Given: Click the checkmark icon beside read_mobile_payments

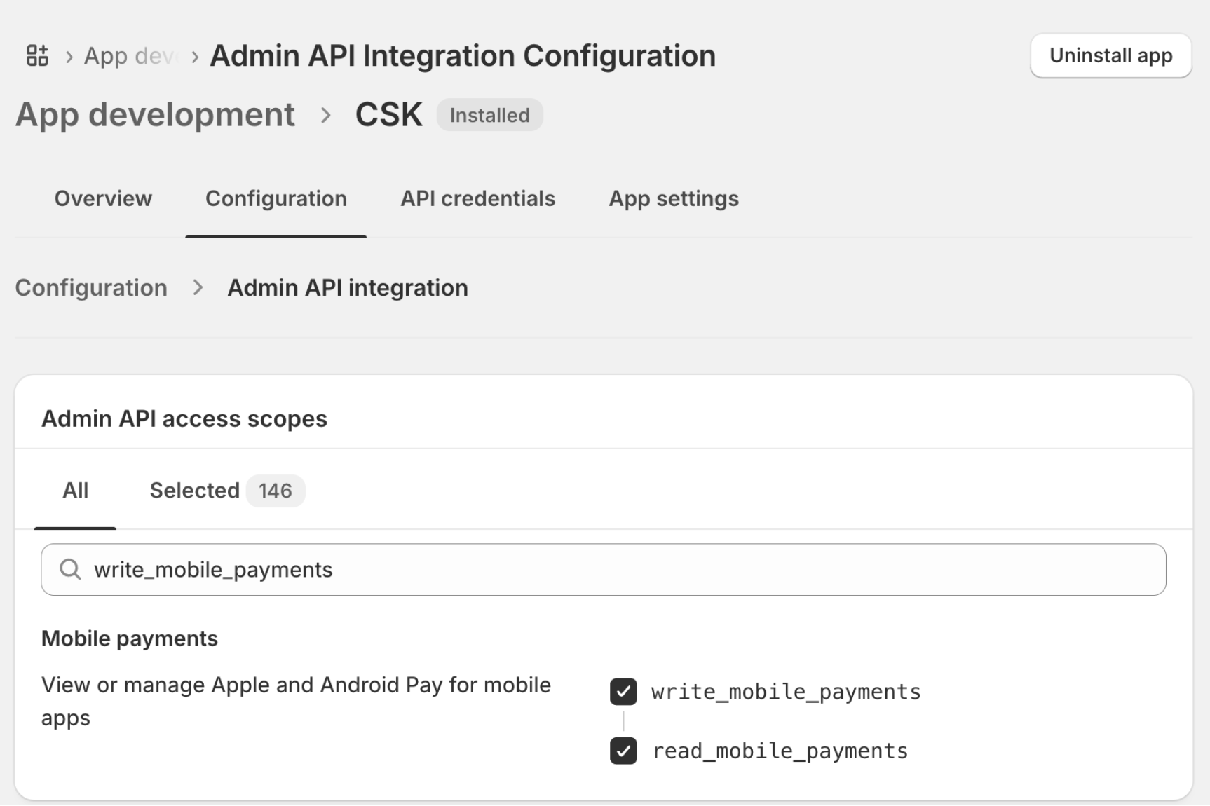Looking at the screenshot, I should pyautogui.click(x=623, y=751).
